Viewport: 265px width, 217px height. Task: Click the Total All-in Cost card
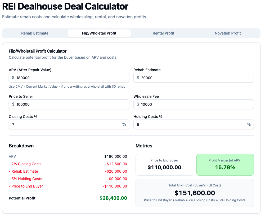click(x=195, y=193)
